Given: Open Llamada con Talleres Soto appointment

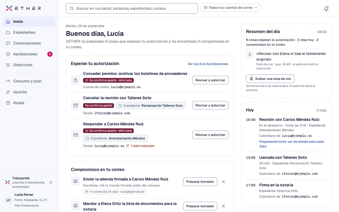Looking at the screenshot, I should pyautogui.click(x=283, y=158).
